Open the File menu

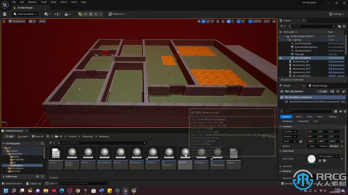click(x=14, y=2)
